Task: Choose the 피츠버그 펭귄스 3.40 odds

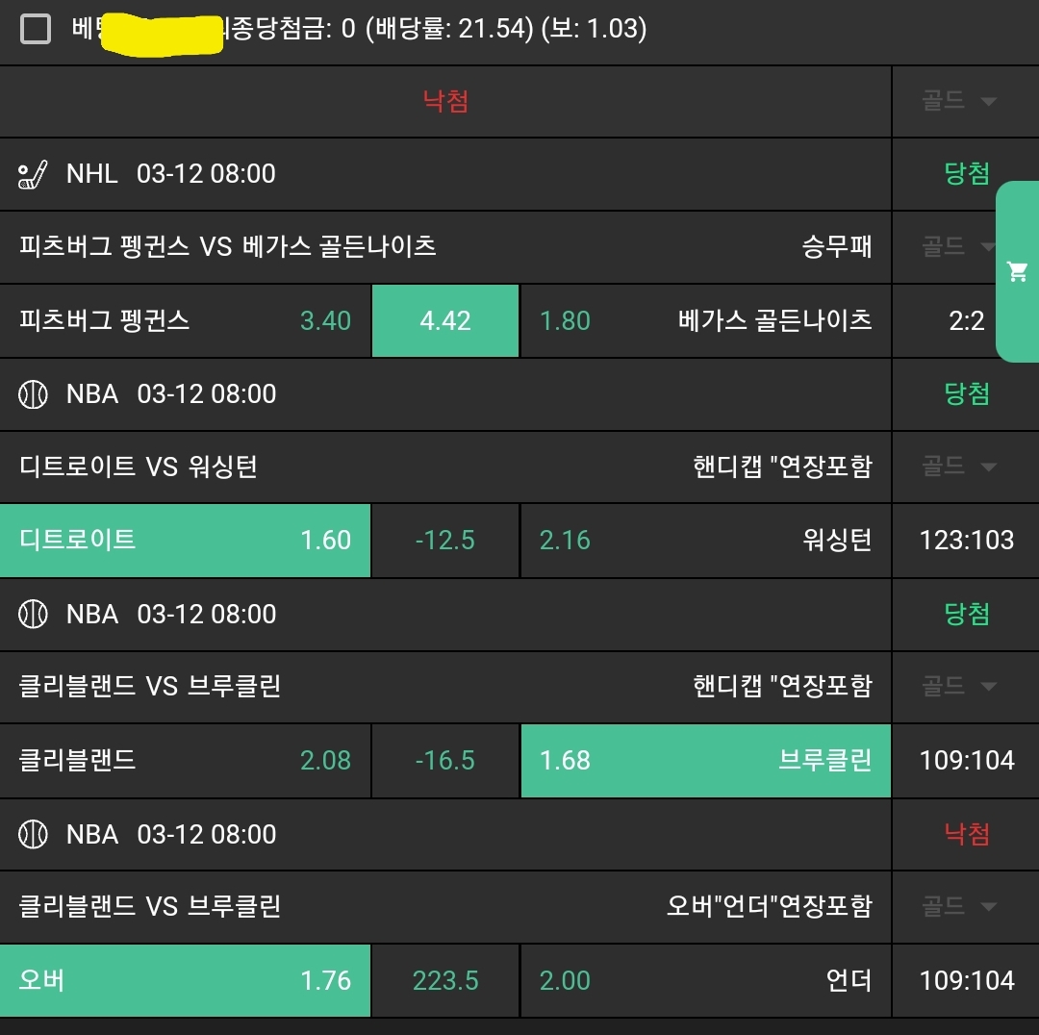Action: (x=185, y=321)
